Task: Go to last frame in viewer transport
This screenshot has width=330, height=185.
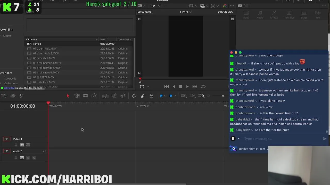Action: [x=195, y=87]
